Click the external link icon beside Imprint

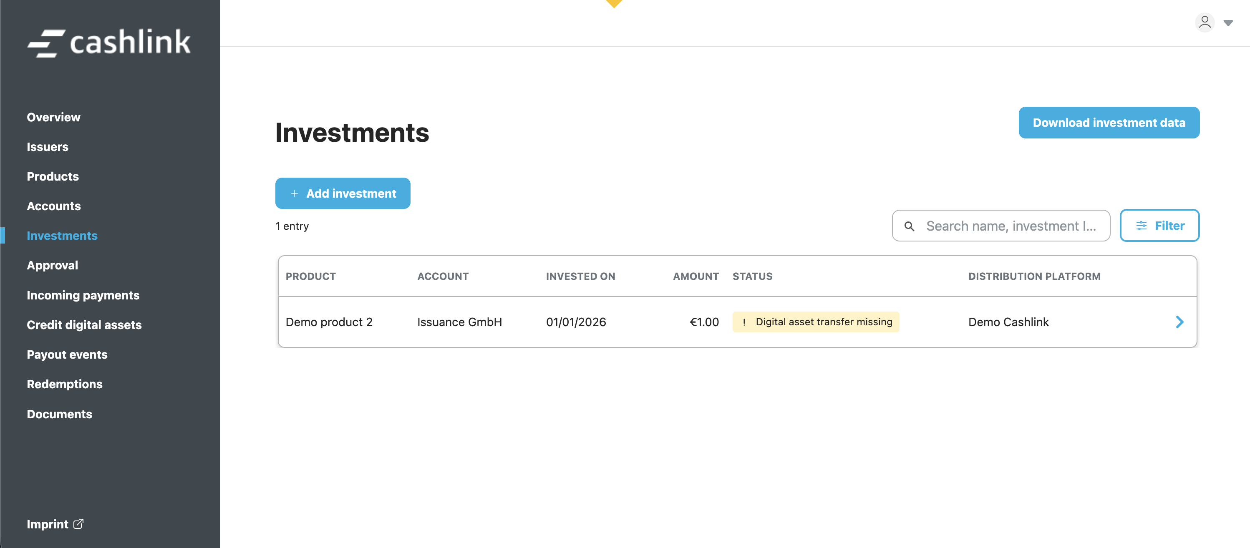[x=78, y=524]
